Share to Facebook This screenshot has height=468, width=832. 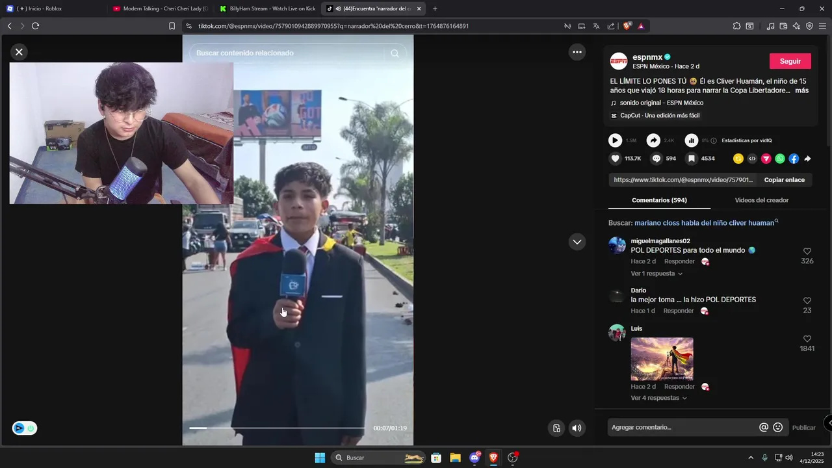point(794,159)
